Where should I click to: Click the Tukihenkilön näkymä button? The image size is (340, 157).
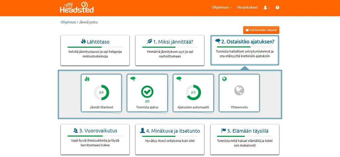coord(261,30)
